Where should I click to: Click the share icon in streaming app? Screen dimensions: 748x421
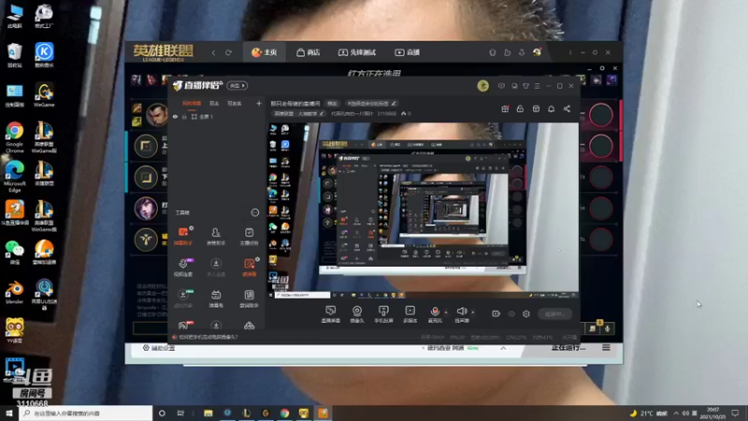coord(567,109)
